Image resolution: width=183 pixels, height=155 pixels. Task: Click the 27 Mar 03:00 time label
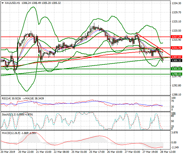[x=132, y=152]
